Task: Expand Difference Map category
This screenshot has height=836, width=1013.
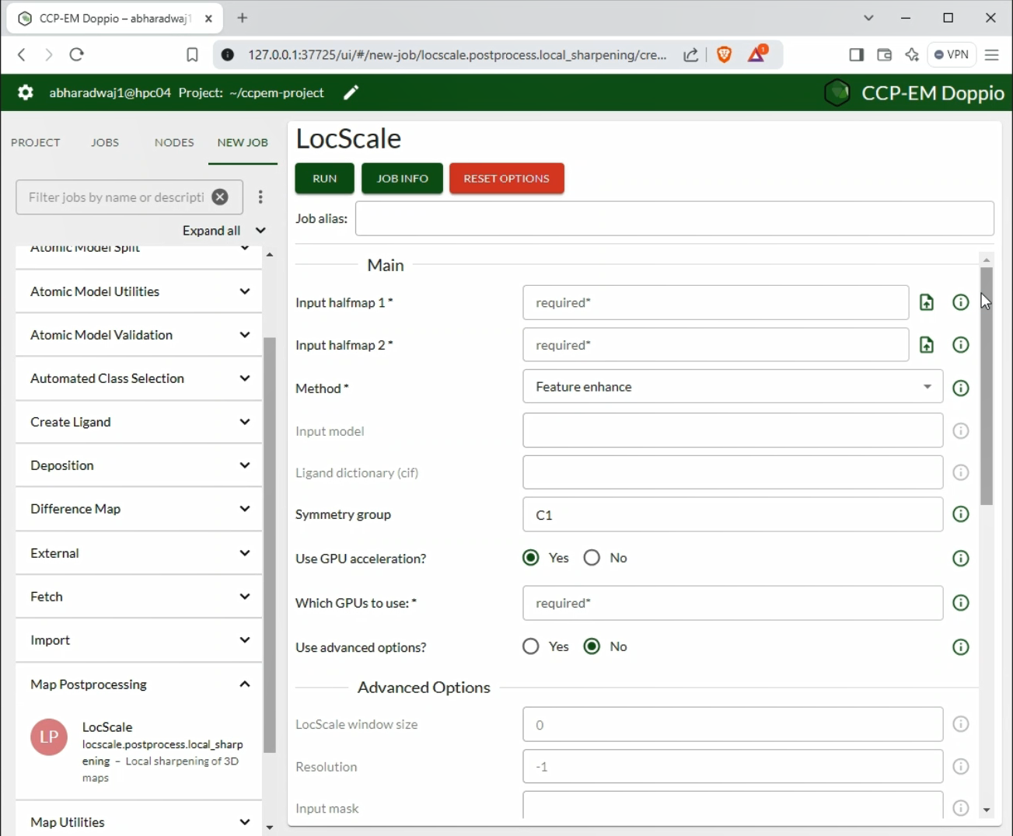Action: tap(138, 509)
